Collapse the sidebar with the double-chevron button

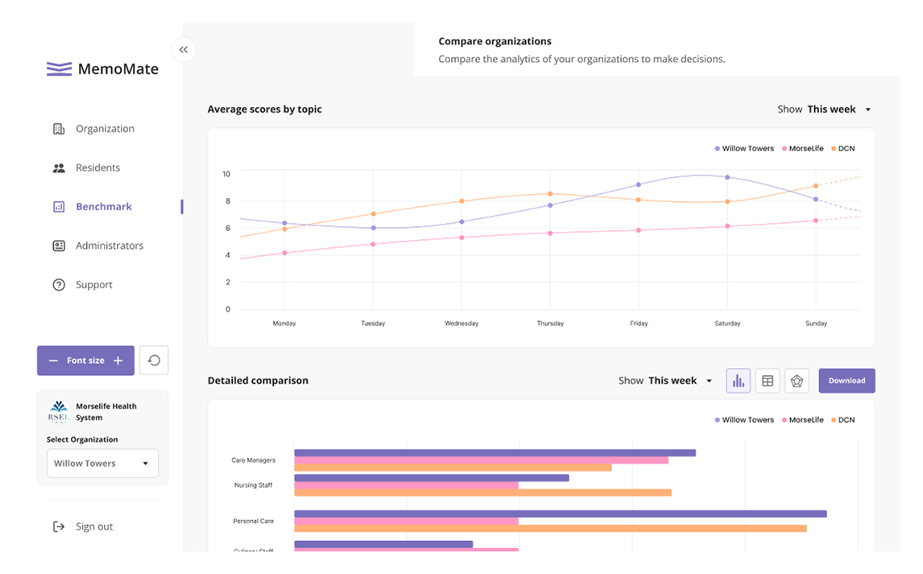click(184, 50)
